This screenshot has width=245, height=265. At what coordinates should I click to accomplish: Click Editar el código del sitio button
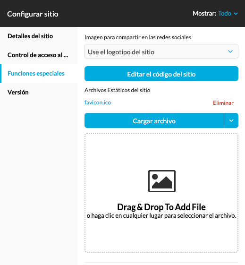pyautogui.click(x=161, y=74)
